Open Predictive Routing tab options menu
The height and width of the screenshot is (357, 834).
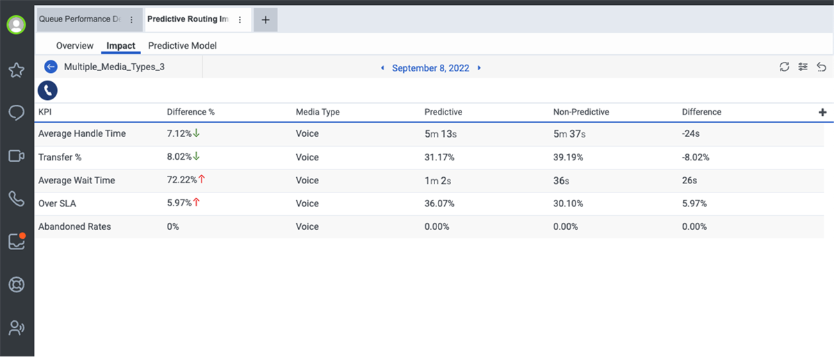click(240, 20)
